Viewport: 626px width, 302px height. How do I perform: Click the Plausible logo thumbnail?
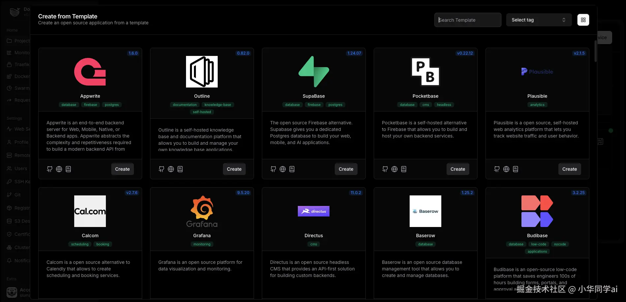click(537, 72)
